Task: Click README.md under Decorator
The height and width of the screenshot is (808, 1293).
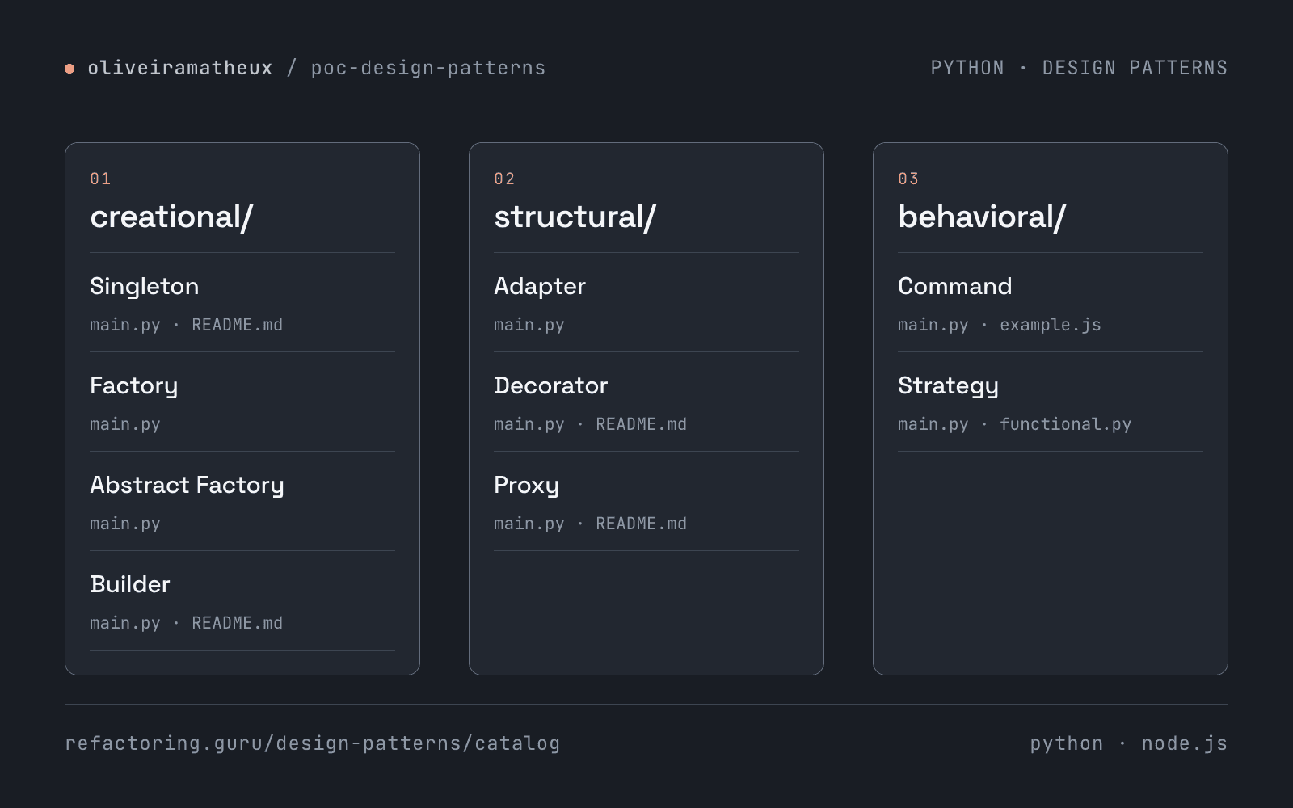Action: (x=641, y=424)
